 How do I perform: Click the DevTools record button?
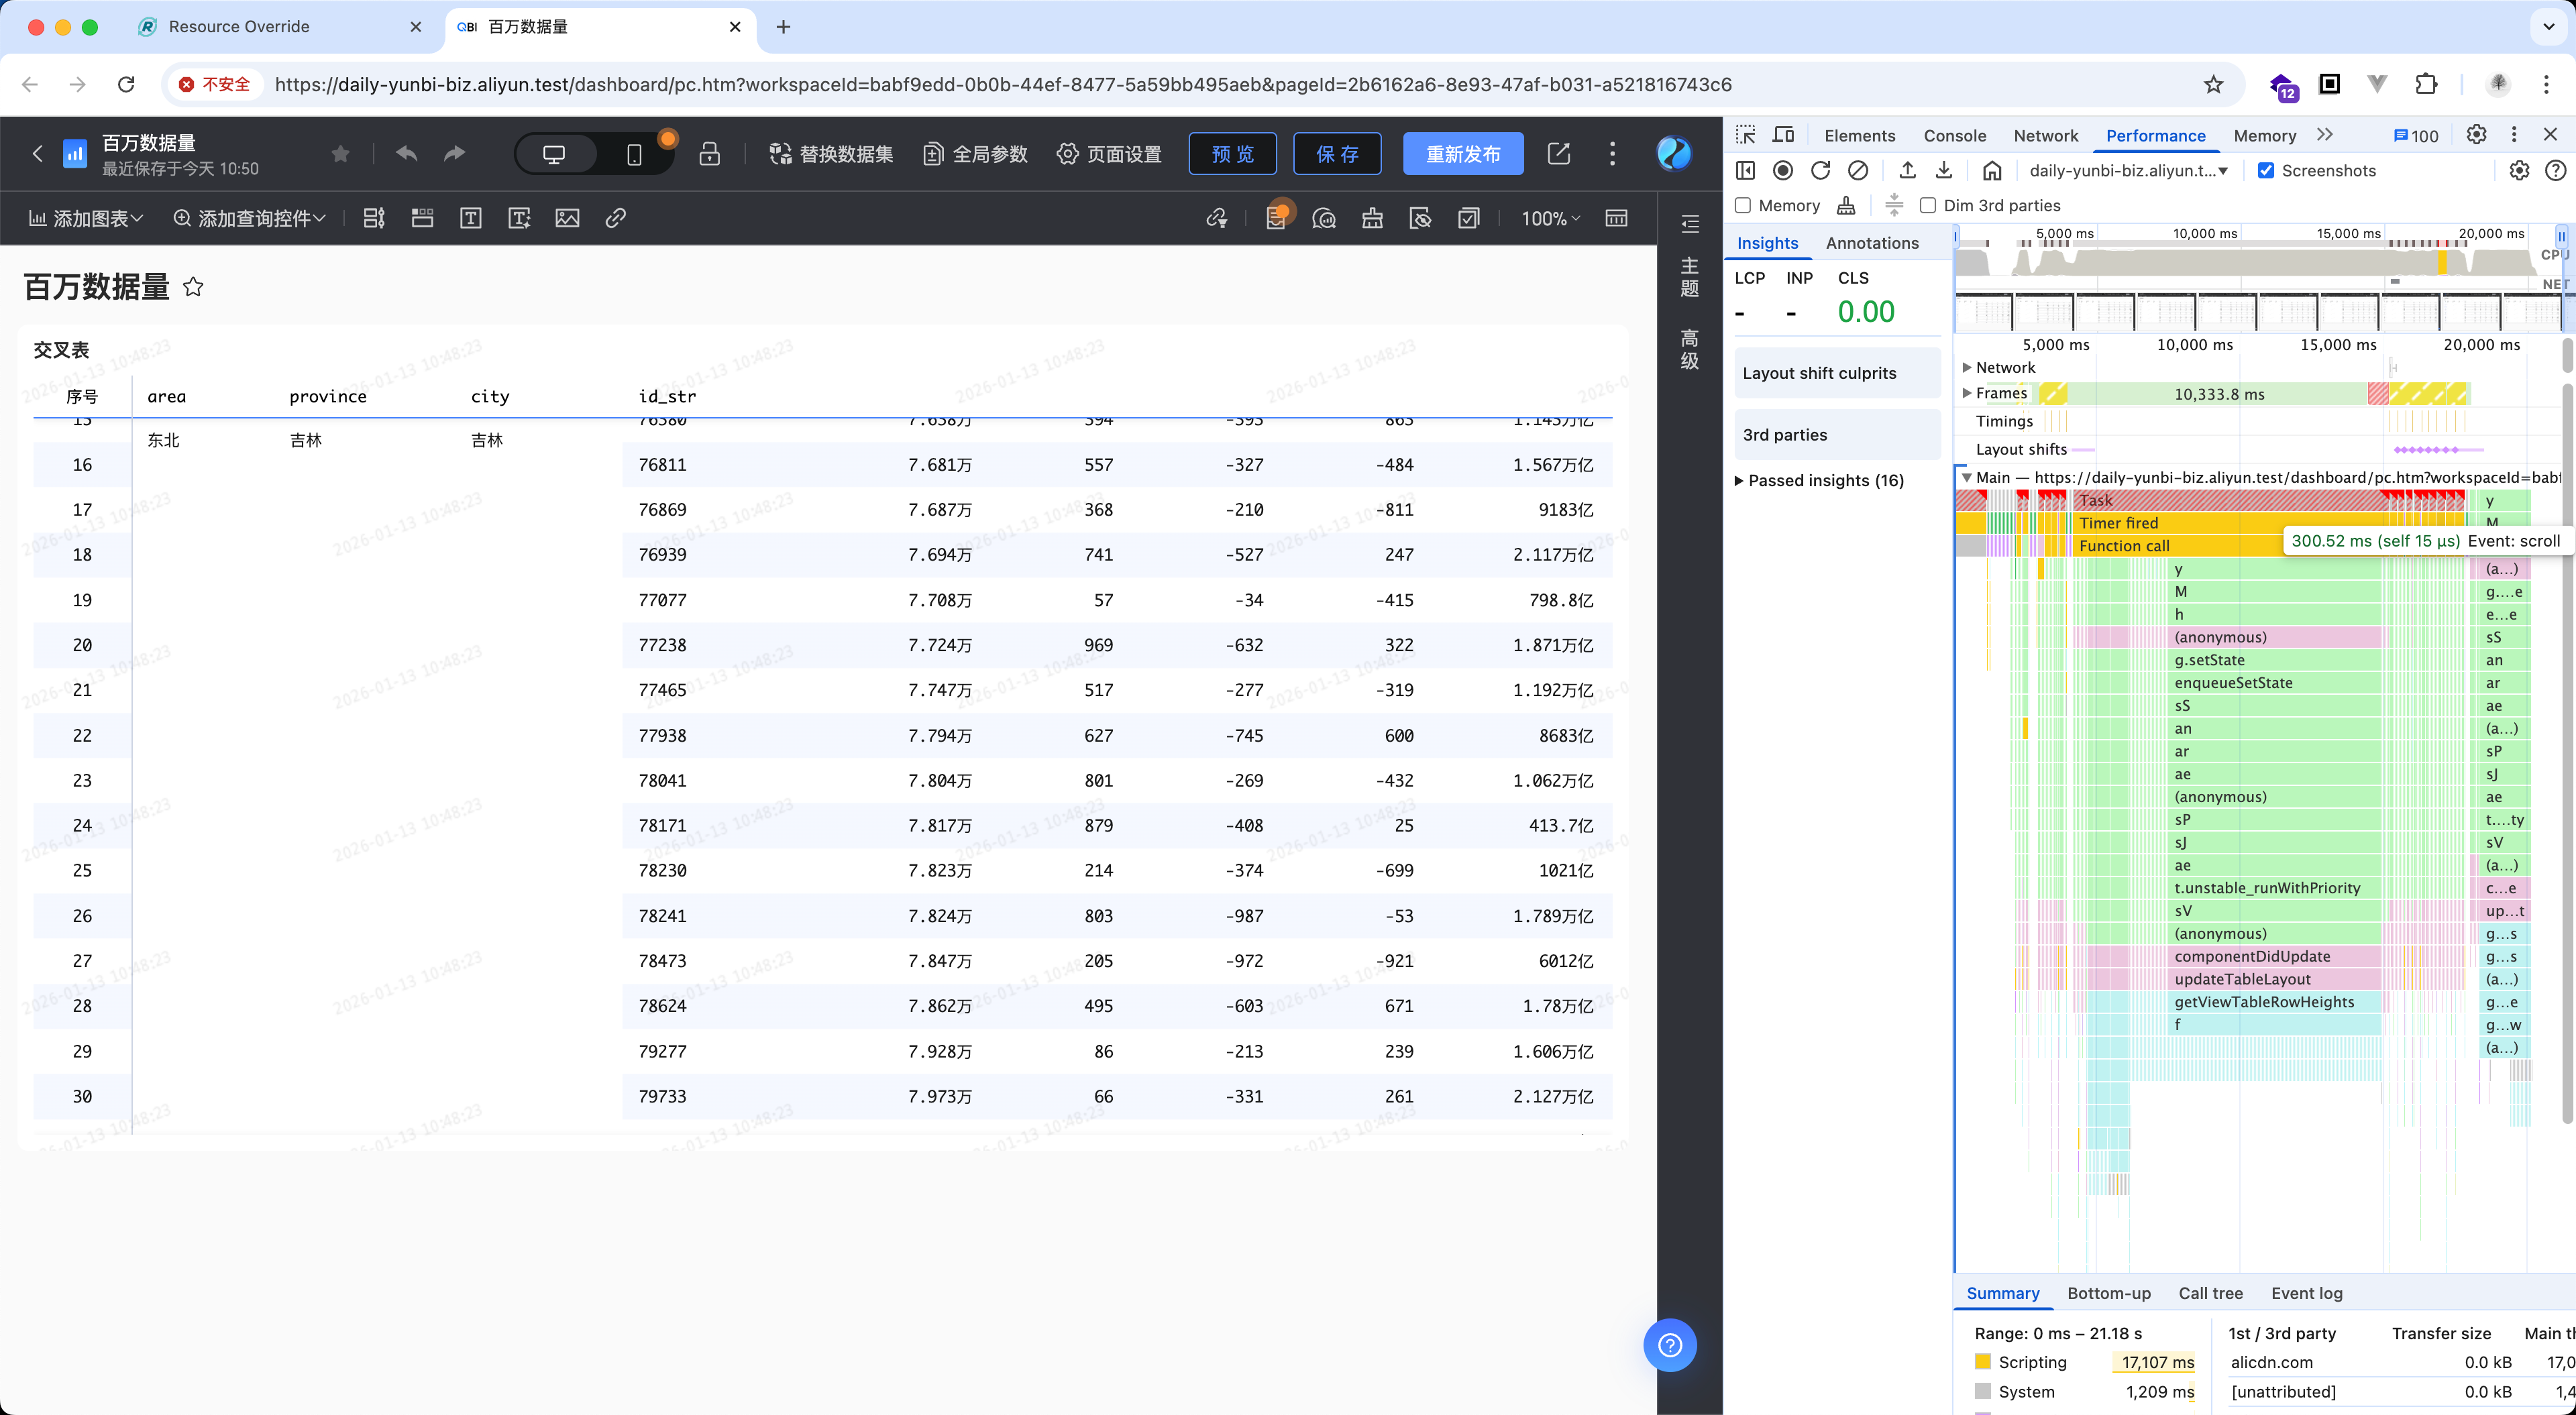(1782, 171)
